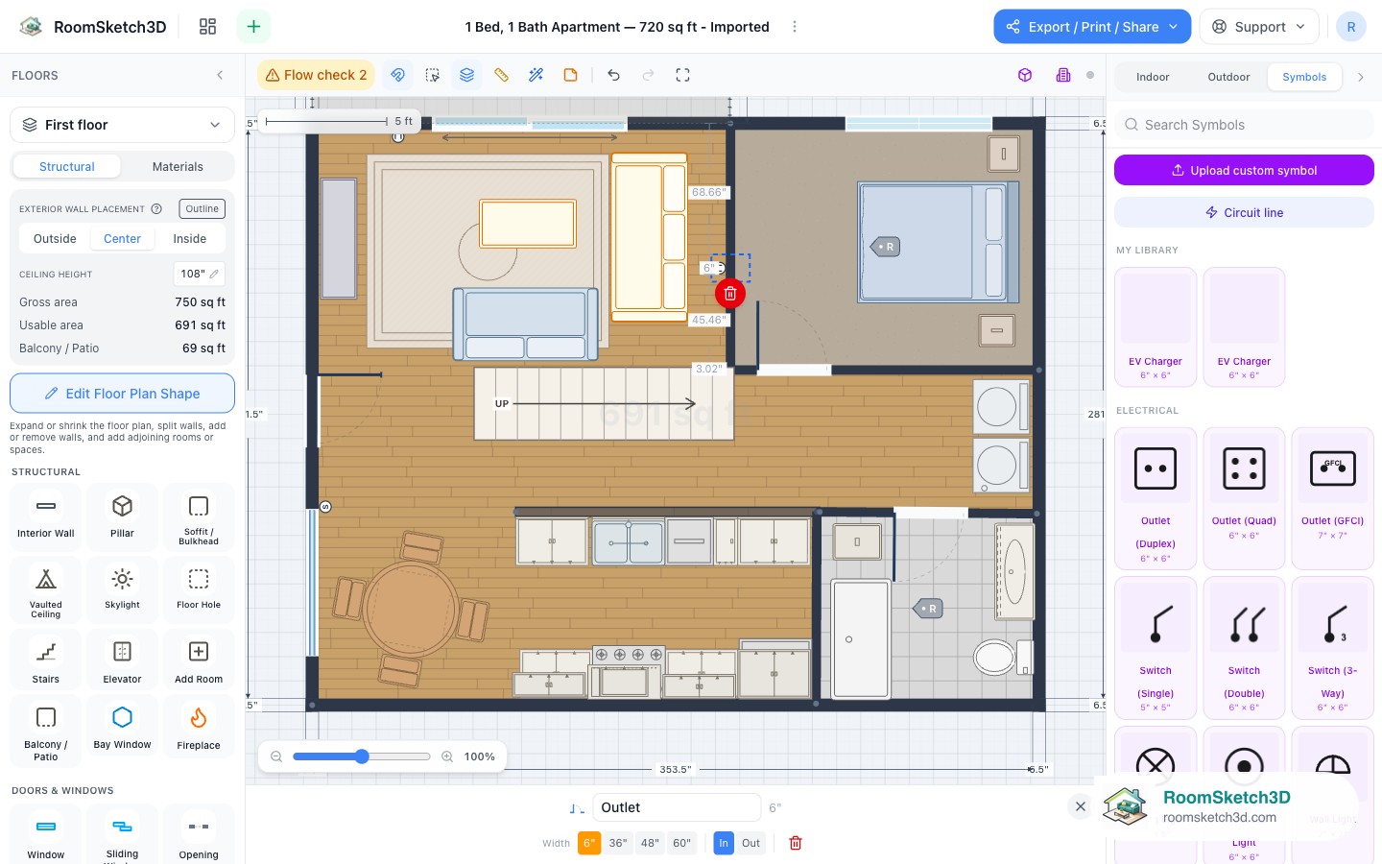Viewport: 1382px width, 864px height.
Task: Click Edit Floor Plan Shape
Action: [122, 394]
